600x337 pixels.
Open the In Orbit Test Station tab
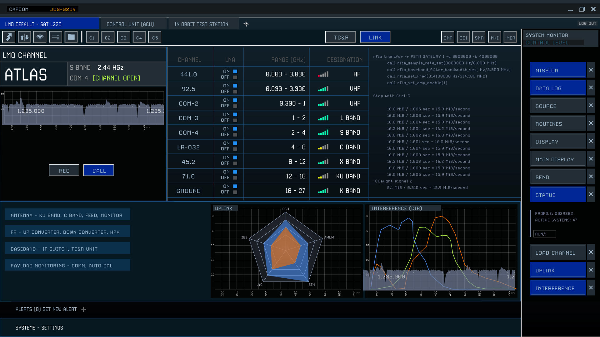pos(201,24)
